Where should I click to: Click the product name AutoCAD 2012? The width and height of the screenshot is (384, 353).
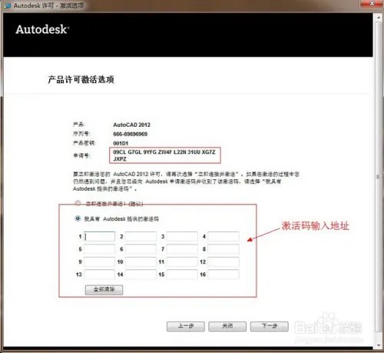pos(131,125)
